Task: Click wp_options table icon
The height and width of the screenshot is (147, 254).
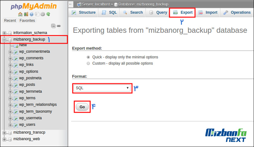Action: pyautogui.click(x=16, y=72)
